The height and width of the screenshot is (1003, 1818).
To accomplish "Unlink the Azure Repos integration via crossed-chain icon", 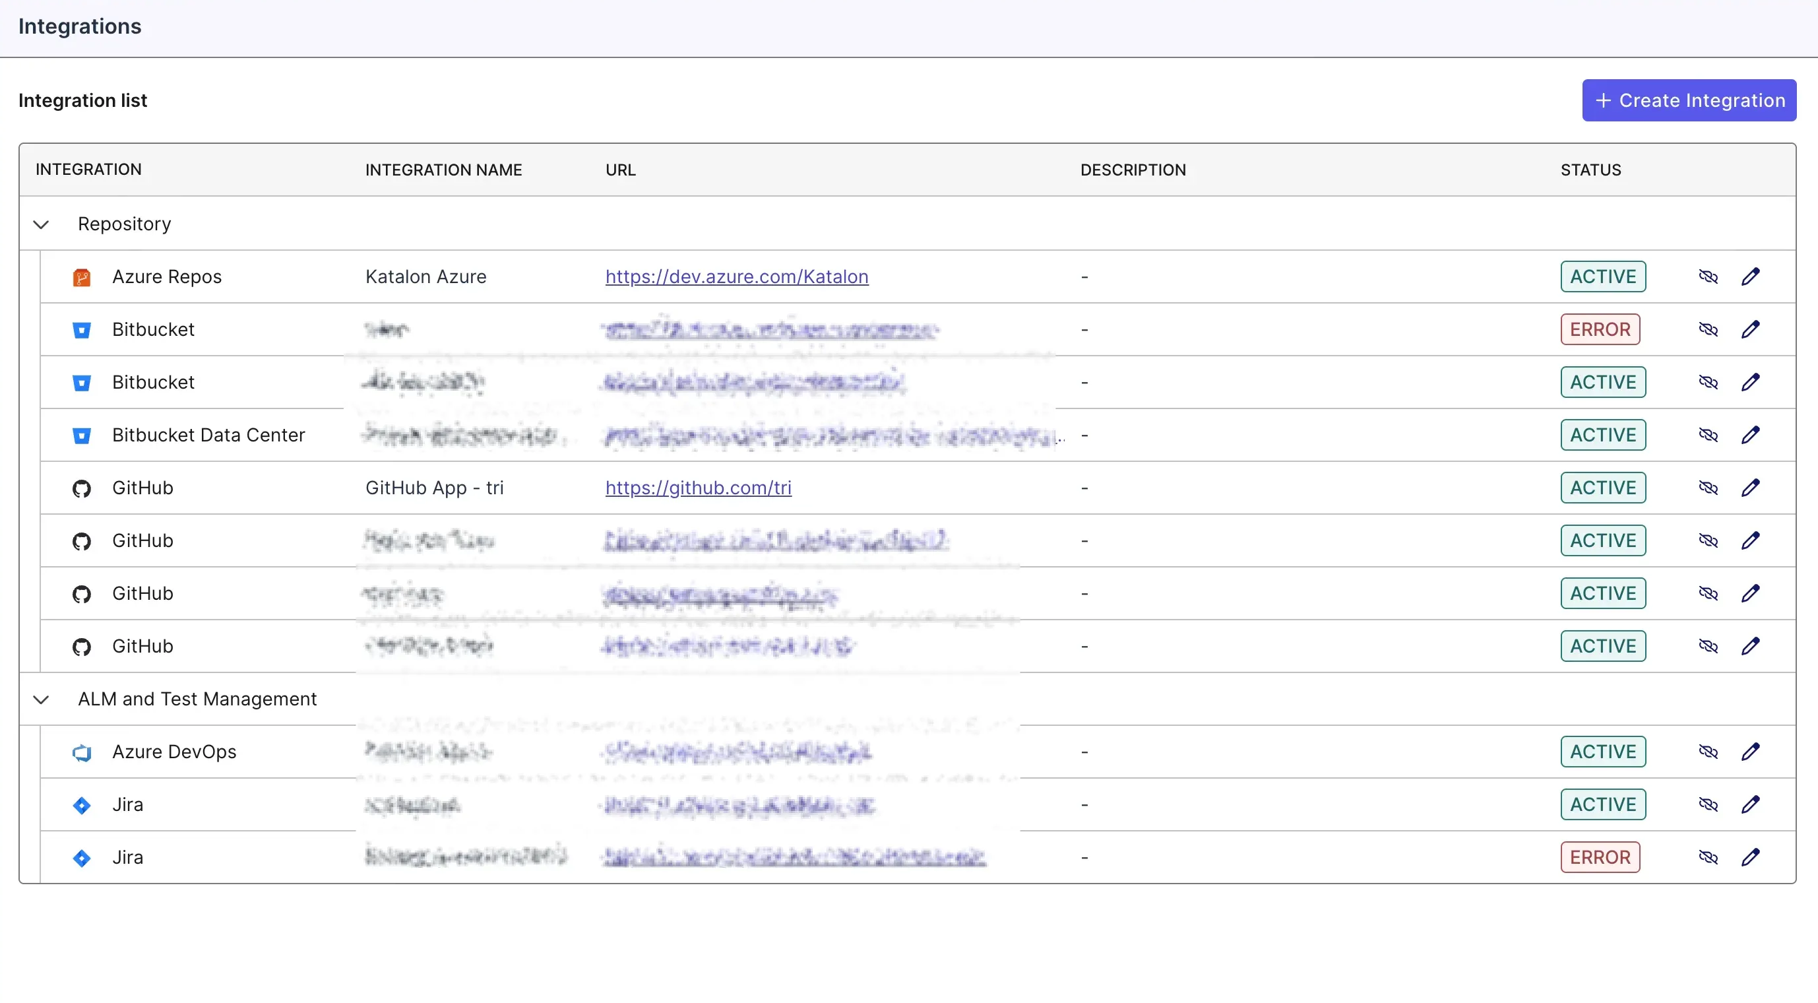I will tap(1707, 276).
